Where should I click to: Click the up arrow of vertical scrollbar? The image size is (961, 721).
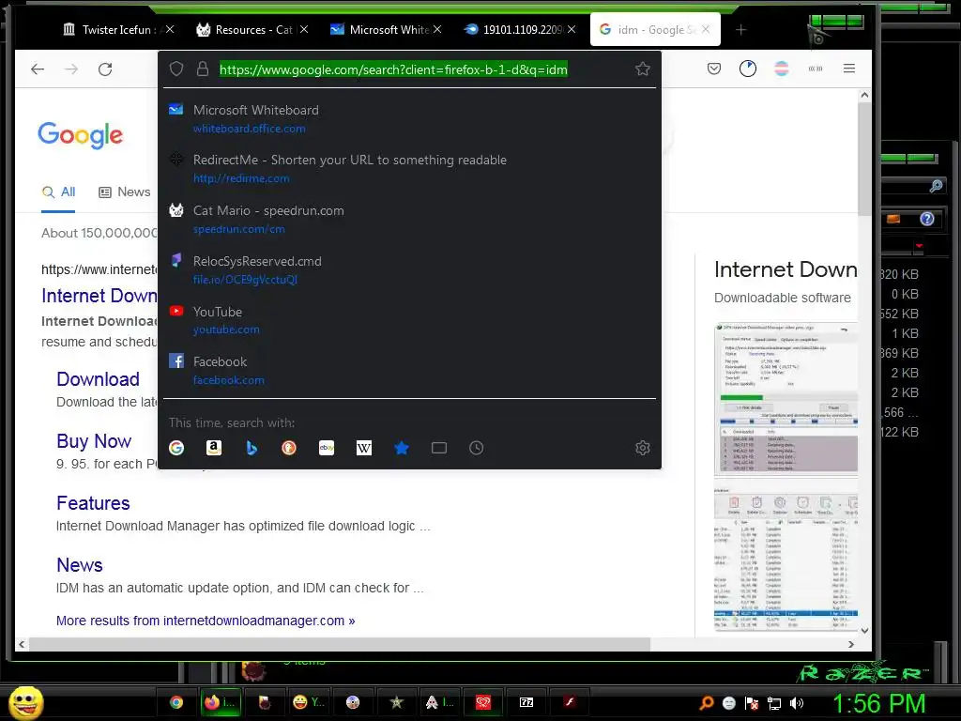(x=864, y=95)
